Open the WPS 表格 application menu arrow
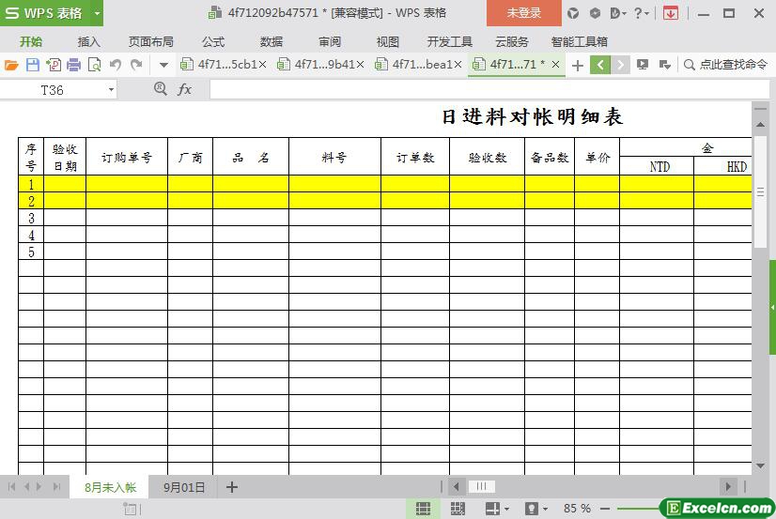 [x=98, y=13]
